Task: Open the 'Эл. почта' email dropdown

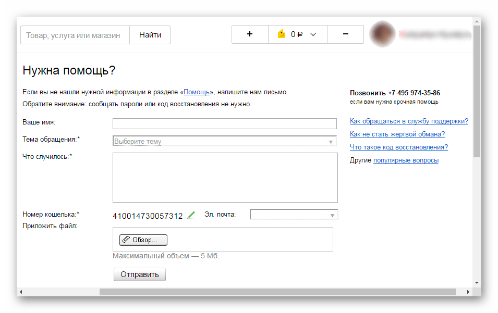Action: [294, 215]
